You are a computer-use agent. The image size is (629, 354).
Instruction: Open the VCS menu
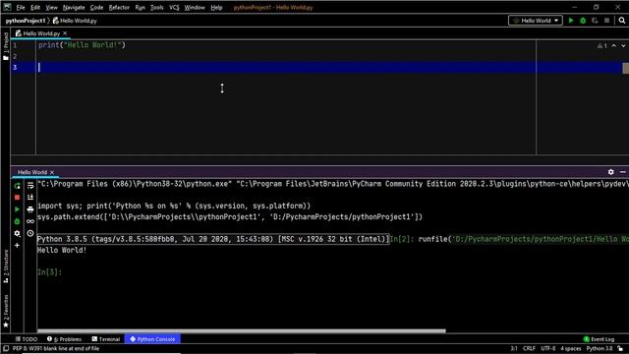click(174, 7)
